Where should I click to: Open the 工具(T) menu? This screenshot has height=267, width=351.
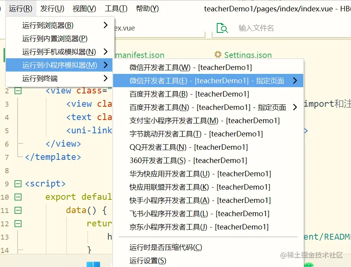pyautogui.click(x=116, y=9)
